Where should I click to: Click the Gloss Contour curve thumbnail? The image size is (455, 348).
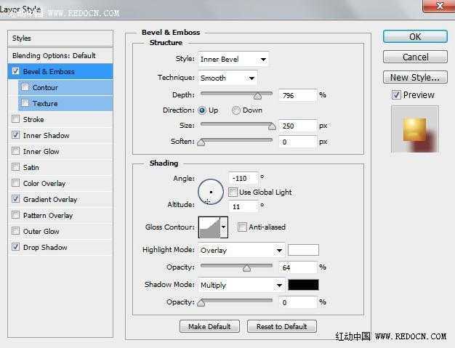click(209, 227)
